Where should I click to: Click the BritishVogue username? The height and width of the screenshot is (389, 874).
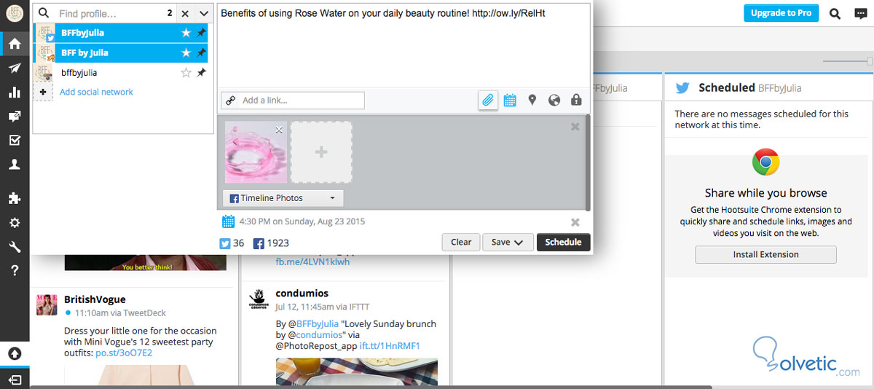(95, 299)
